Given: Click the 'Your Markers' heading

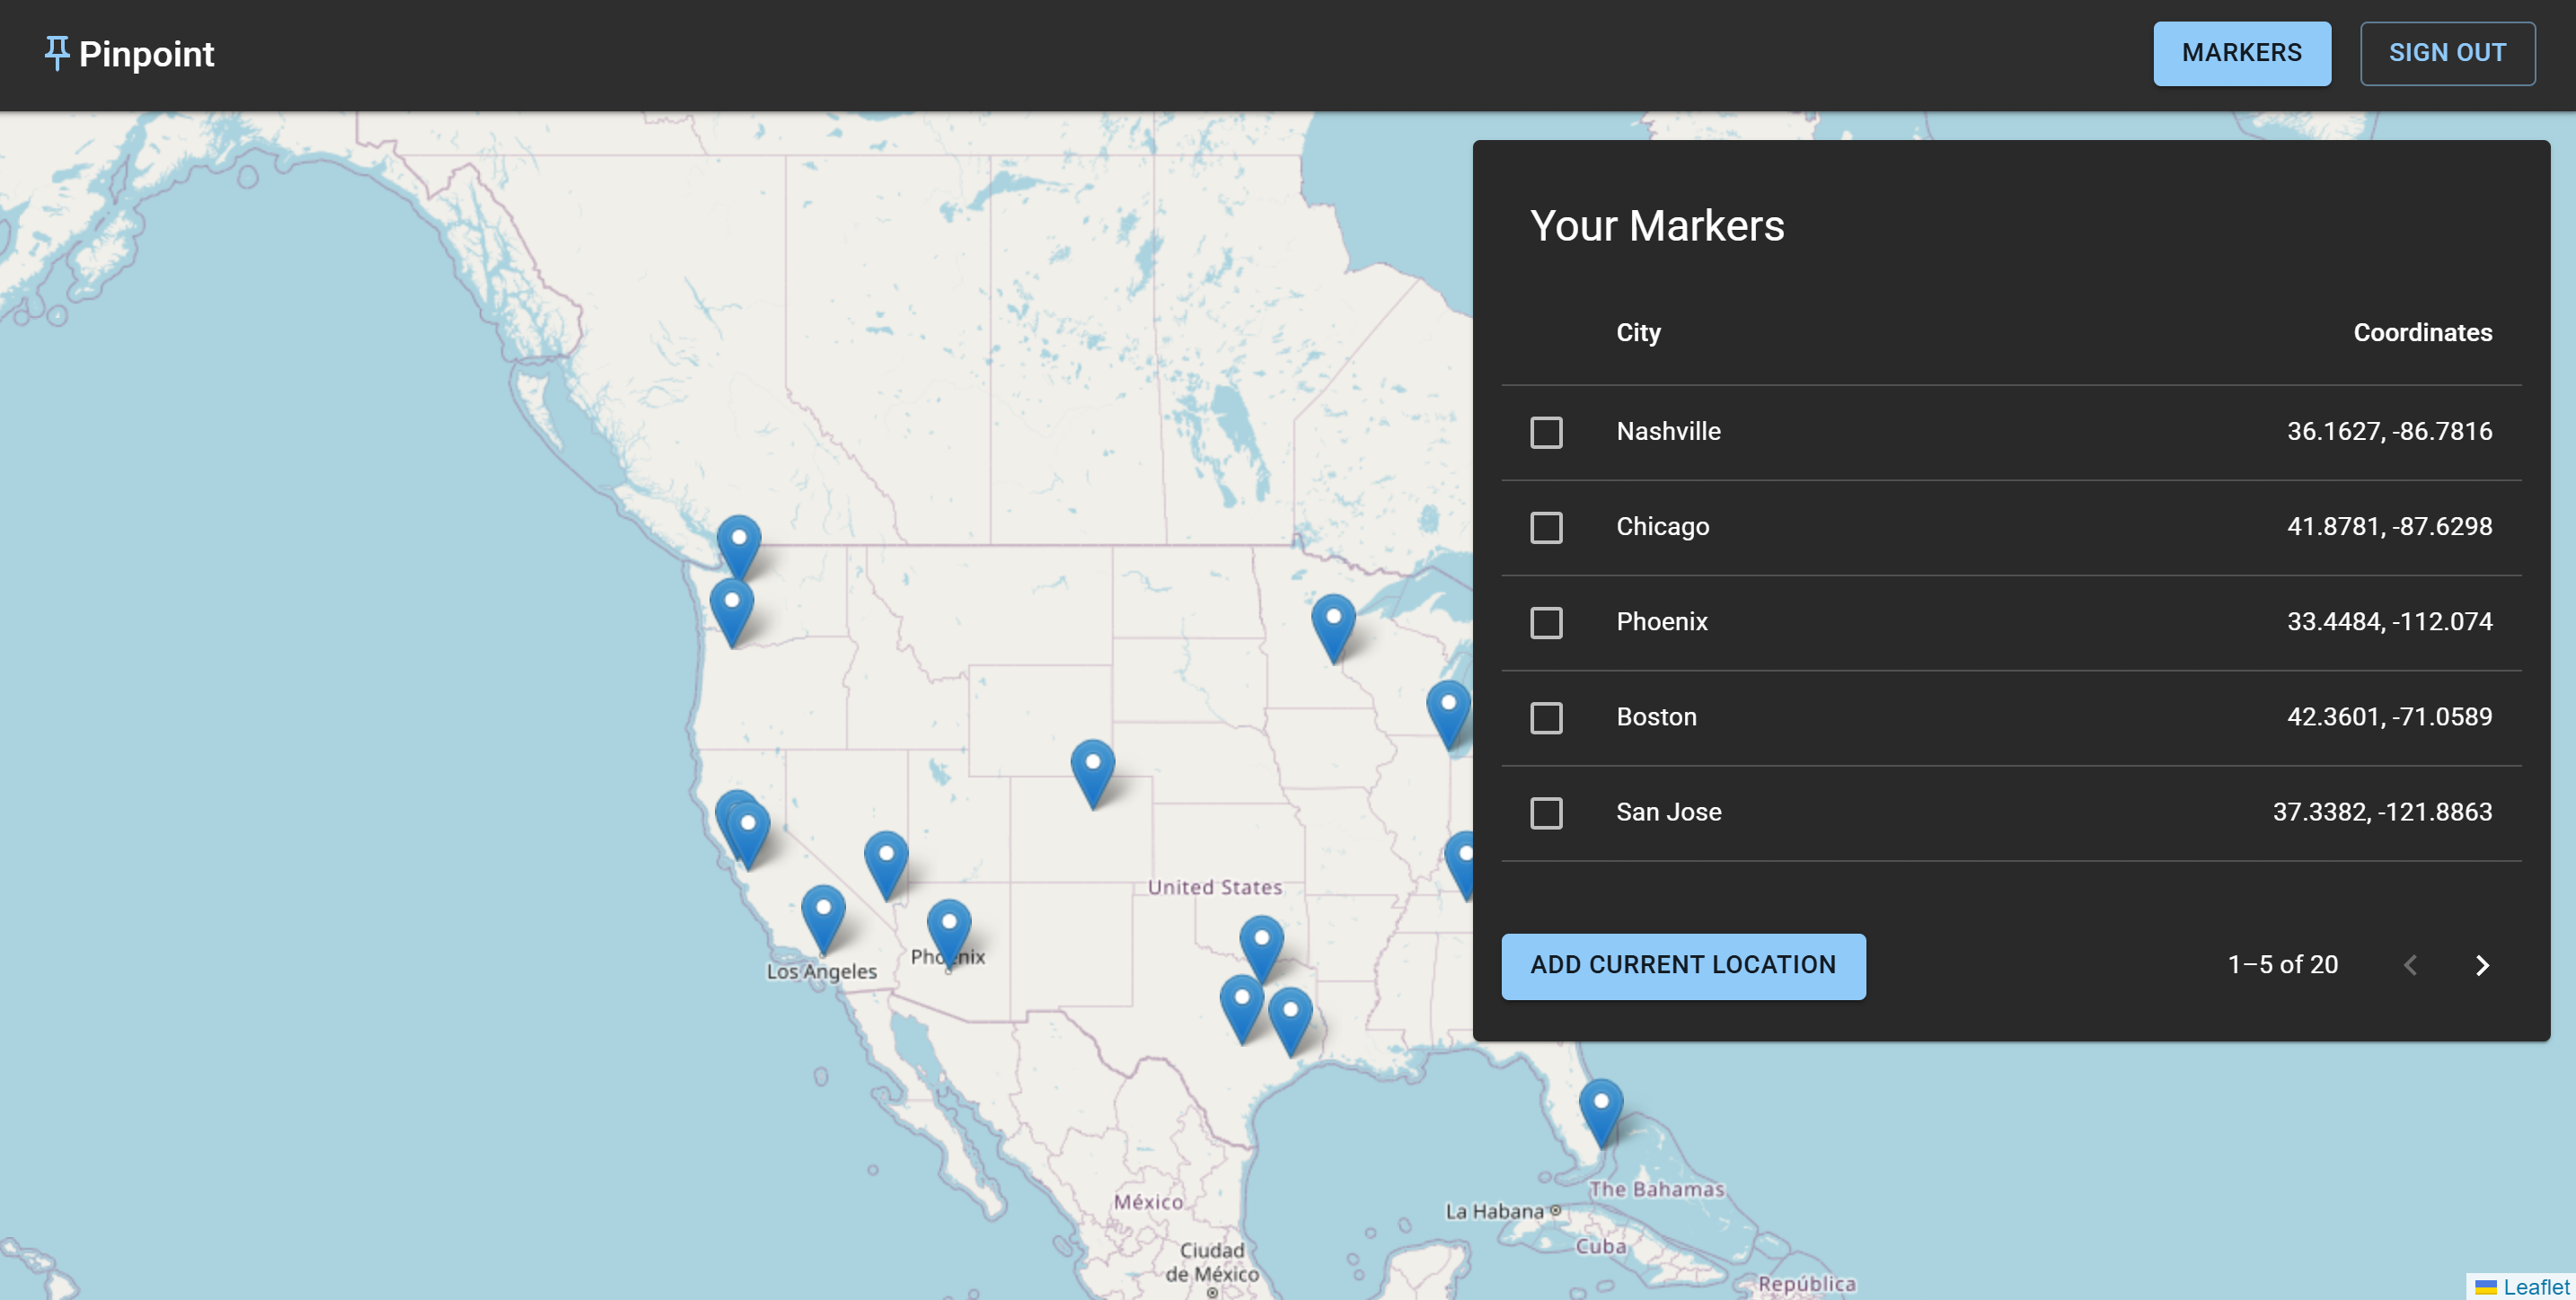Looking at the screenshot, I should [1657, 226].
